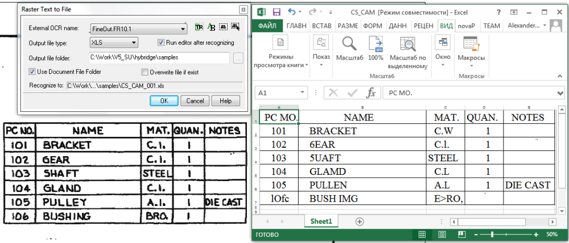This screenshot has width=569, height=243.
Task: Click Help in Raster Text to File dialog
Action: pos(226,100)
